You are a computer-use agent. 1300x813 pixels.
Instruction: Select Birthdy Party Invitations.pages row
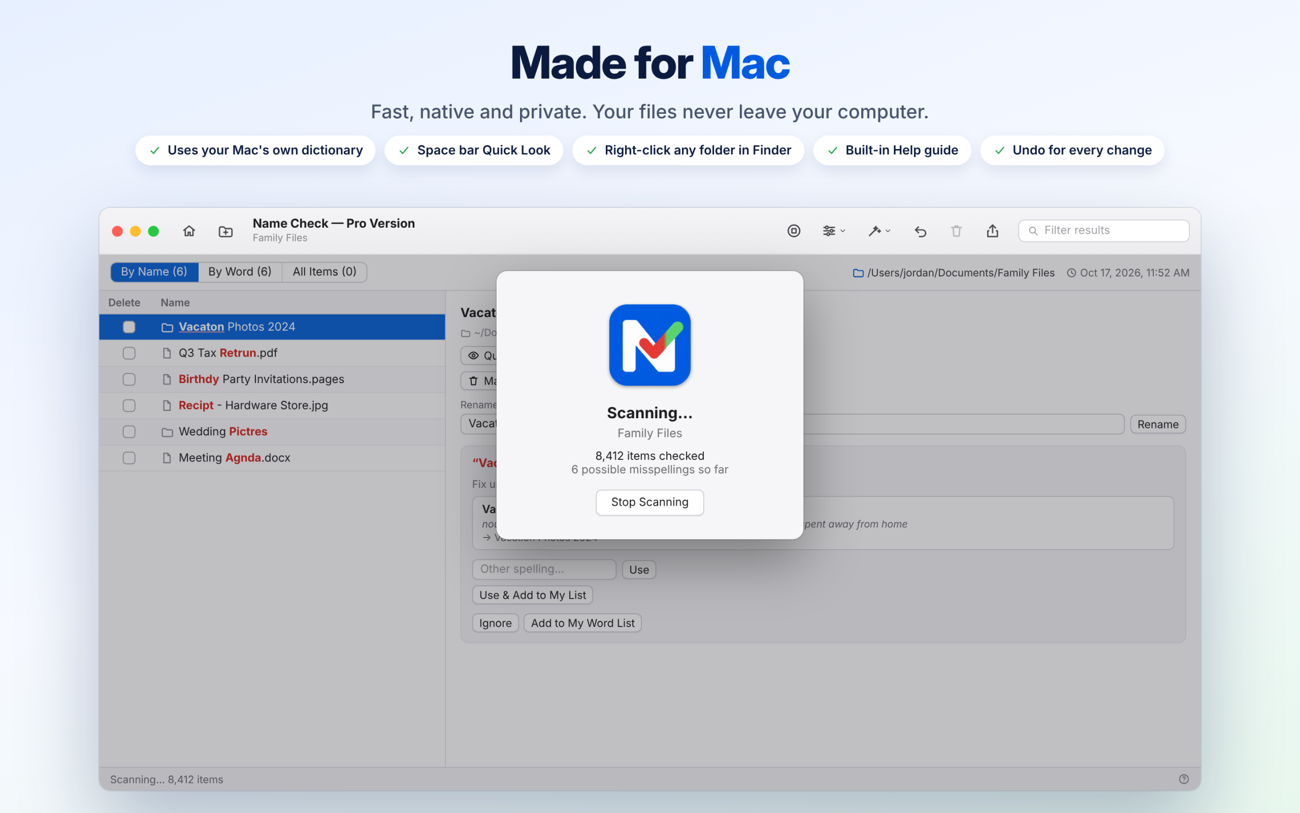(272, 380)
